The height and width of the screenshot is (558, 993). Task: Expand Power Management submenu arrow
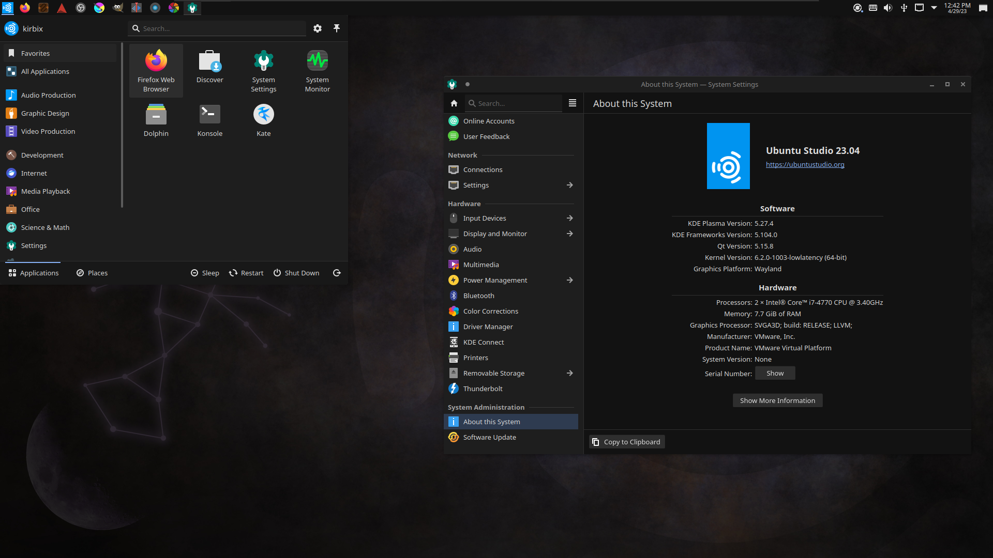pyautogui.click(x=569, y=280)
